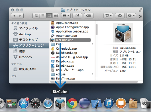Open App Store from the Dock
Screen dimensions: 151x112
click(x=24, y=103)
